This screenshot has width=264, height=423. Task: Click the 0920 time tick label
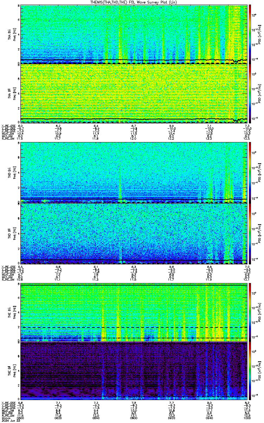coord(171,418)
